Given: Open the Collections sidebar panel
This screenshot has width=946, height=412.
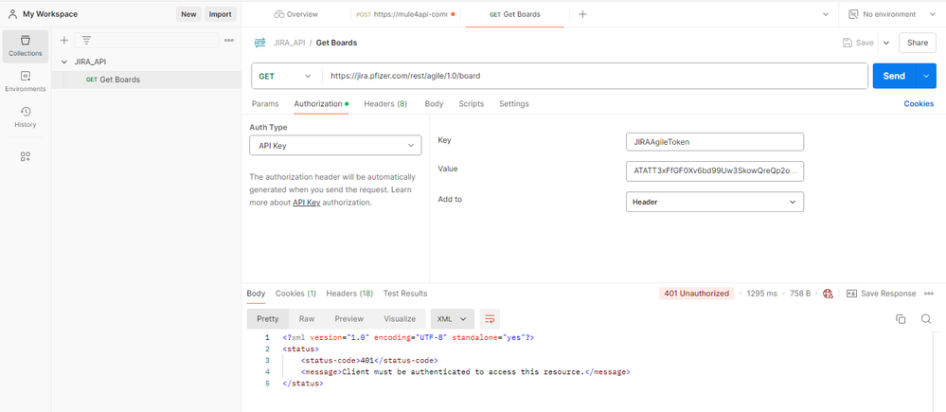Looking at the screenshot, I should point(26,45).
